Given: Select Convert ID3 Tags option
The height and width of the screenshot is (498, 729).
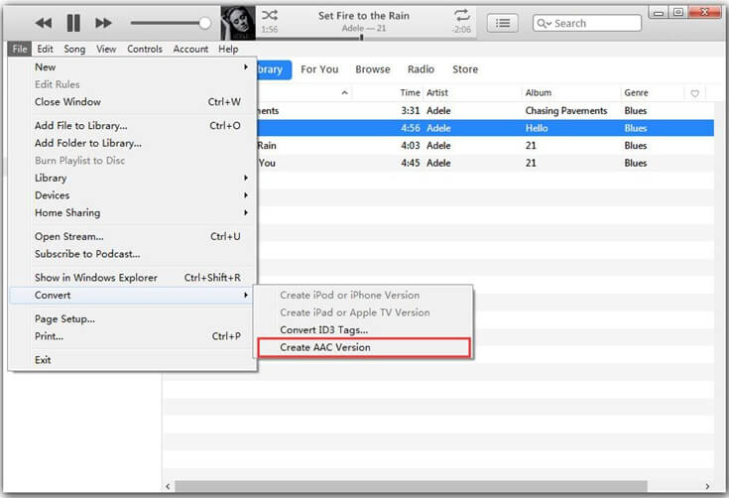Looking at the screenshot, I should click(364, 330).
